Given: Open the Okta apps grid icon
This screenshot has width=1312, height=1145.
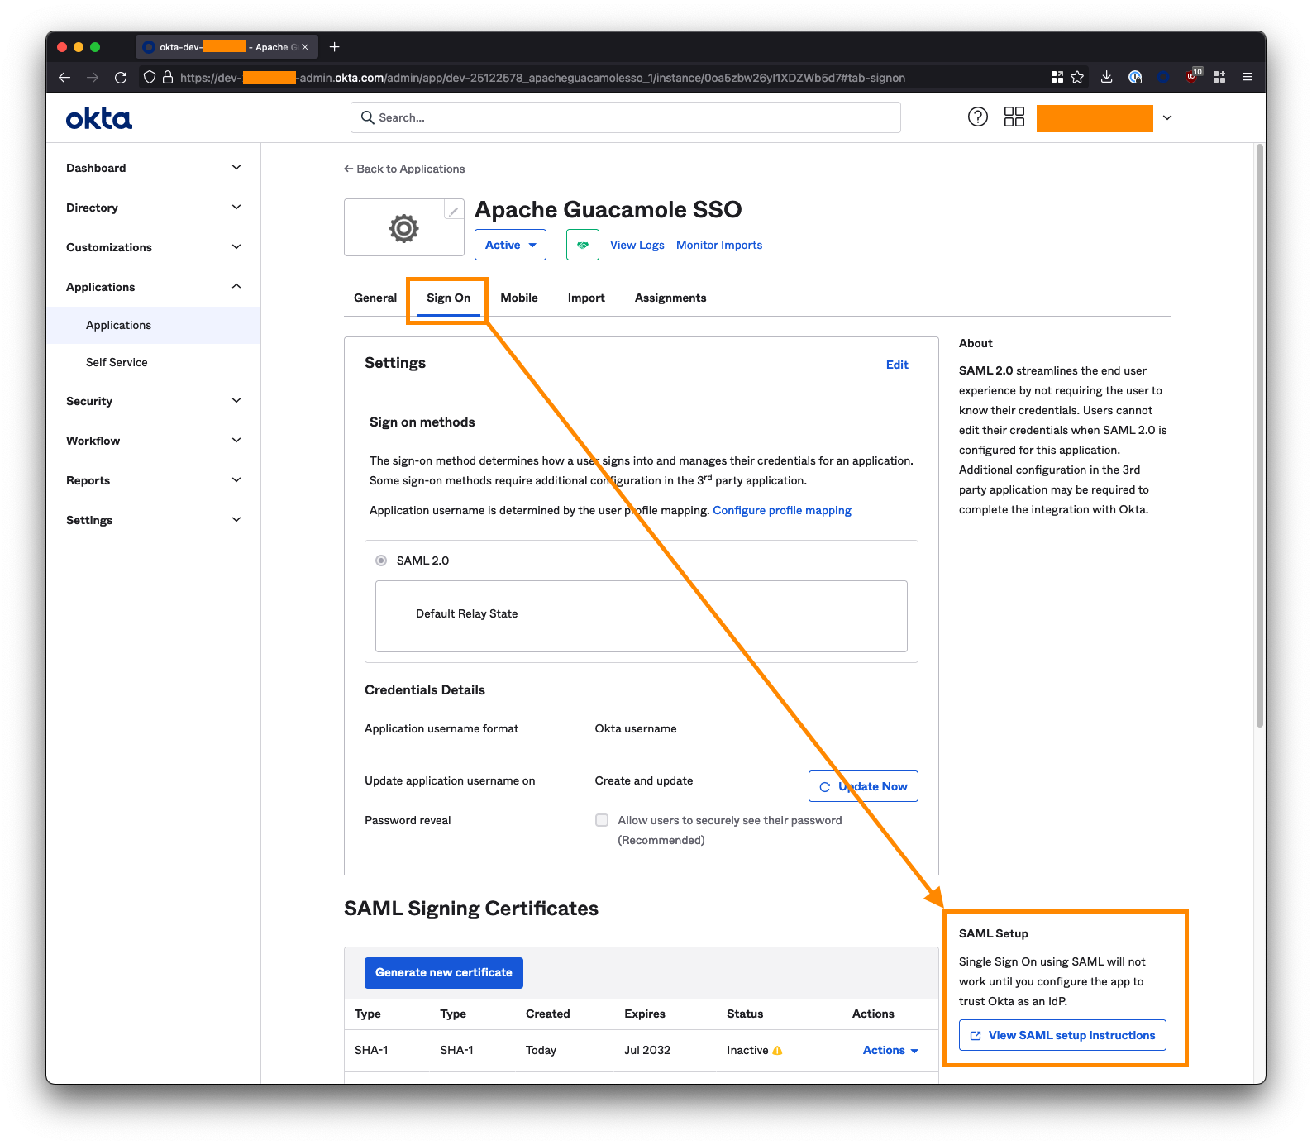Looking at the screenshot, I should (x=1014, y=117).
